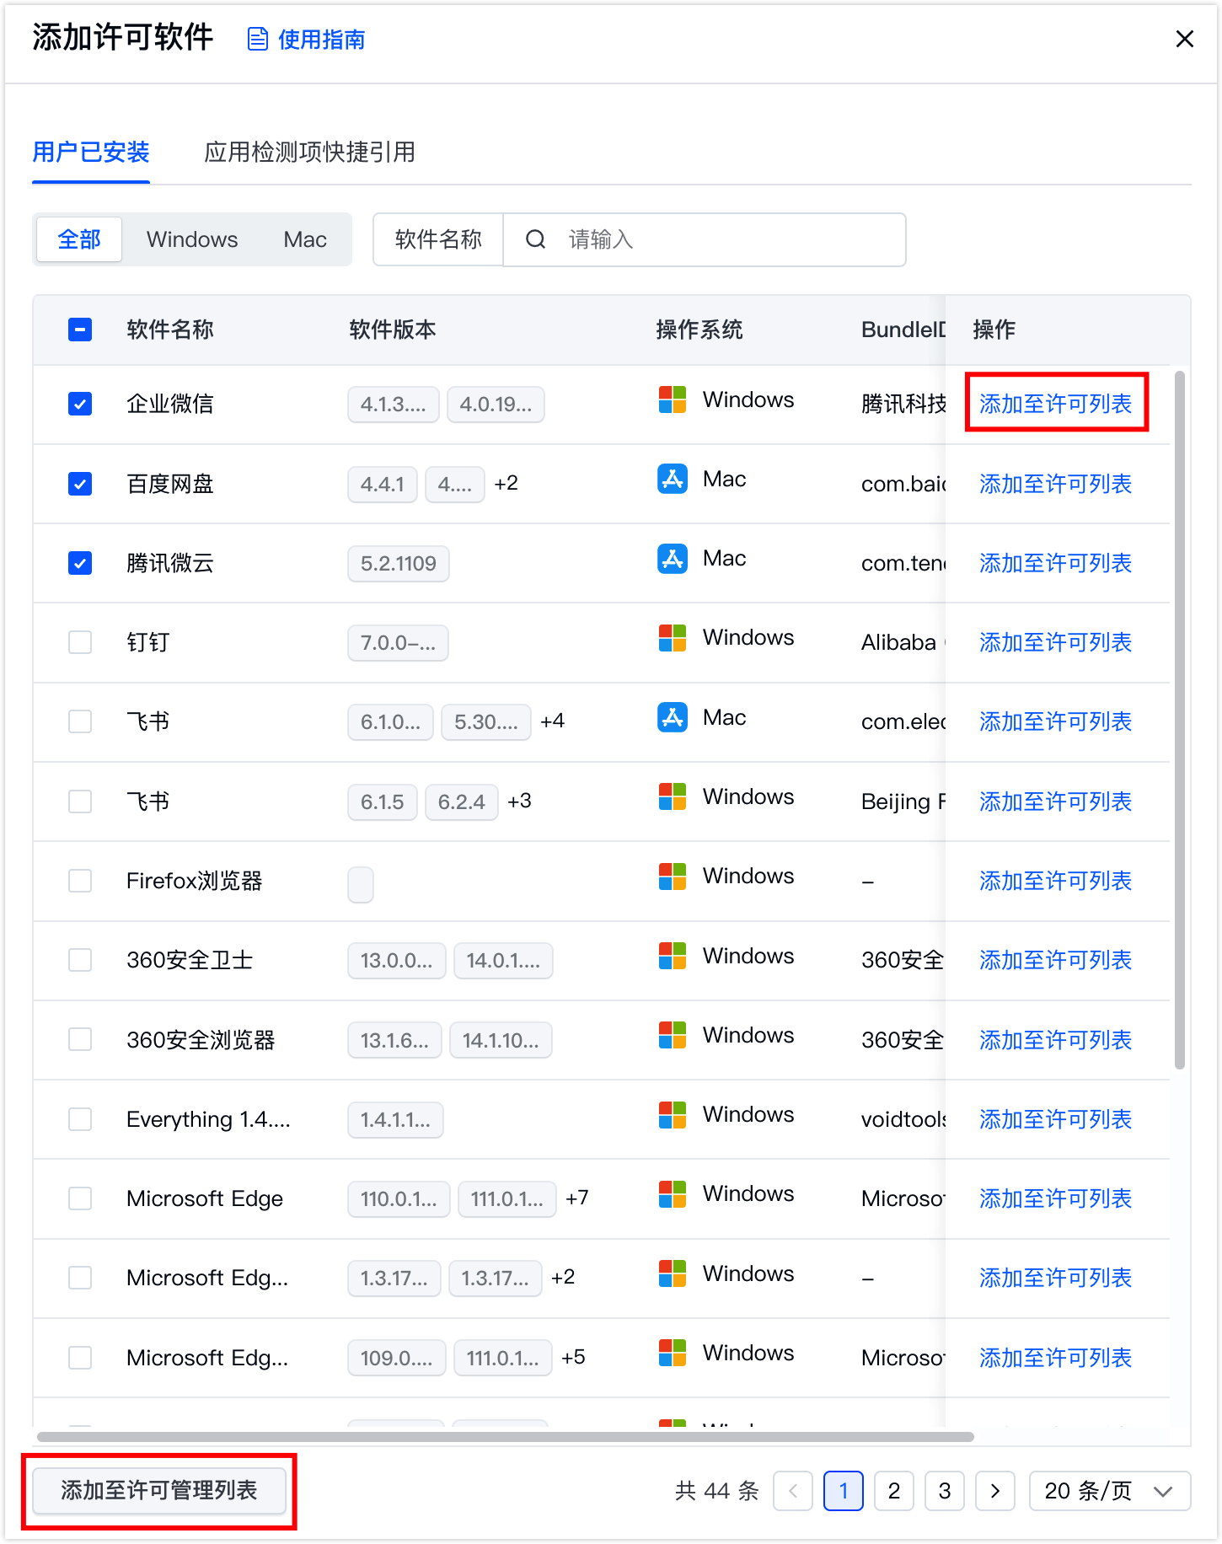Click Windows icon in 钉钉 row

(673, 638)
